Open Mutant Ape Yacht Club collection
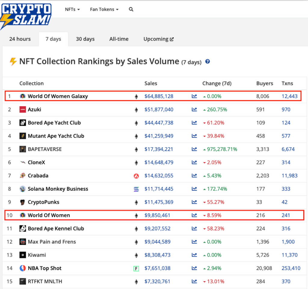This screenshot has width=308, height=289. click(x=56, y=136)
